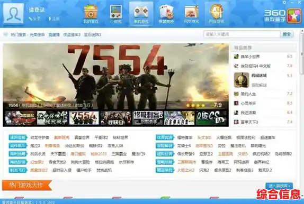Viewport: 304px width, 204px height.
Task: Click the 注册 link in header
Action: (x=54, y=19)
